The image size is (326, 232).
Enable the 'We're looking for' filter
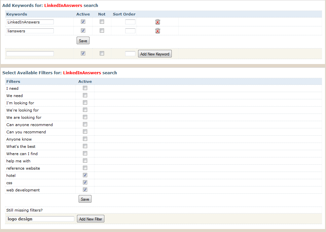coord(85,110)
